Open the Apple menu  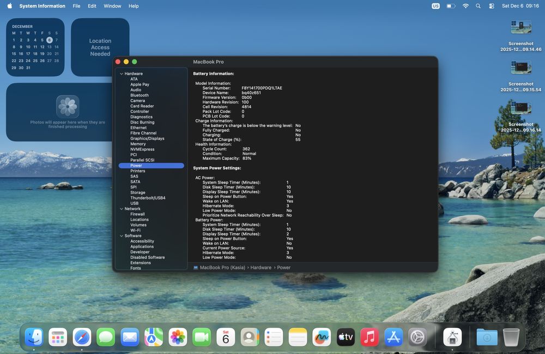click(x=9, y=6)
